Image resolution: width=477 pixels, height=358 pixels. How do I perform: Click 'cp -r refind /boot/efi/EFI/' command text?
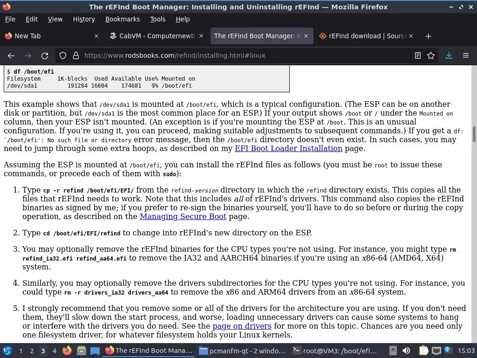tap(89, 191)
